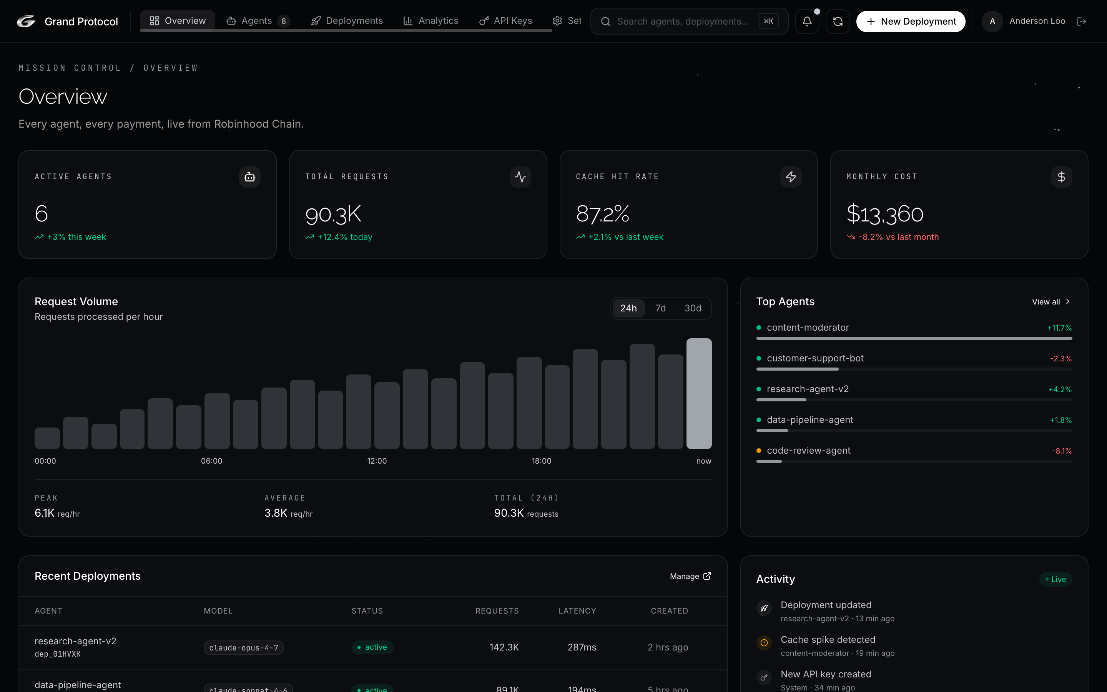This screenshot has width=1107, height=692.
Task: Click the warning icon for Cache spike detected
Action: click(764, 643)
